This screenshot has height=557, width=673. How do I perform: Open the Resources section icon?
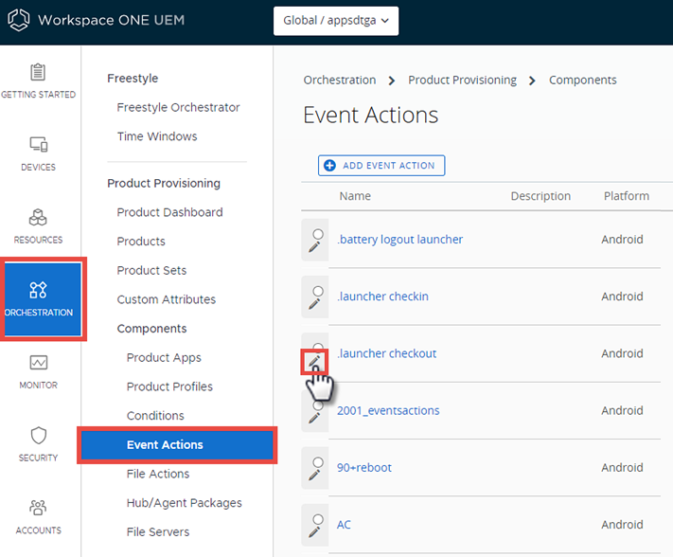(x=38, y=217)
